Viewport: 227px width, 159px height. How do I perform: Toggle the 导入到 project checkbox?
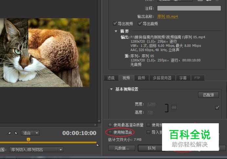pos(148,132)
